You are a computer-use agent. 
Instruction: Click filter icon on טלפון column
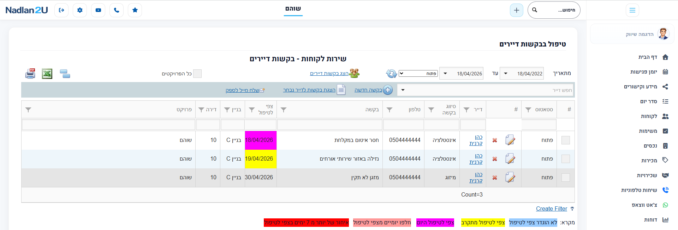389,110
